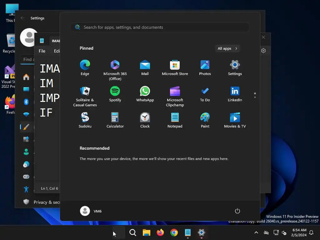This screenshot has height=240, width=320.
Task: Launch Microsoft Clipchamp
Action: (175, 96)
